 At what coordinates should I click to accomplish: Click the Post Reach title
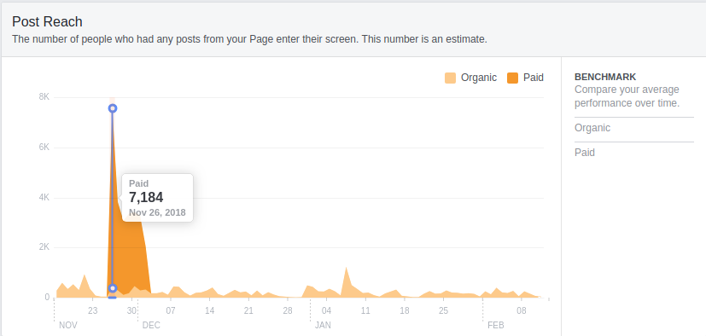click(47, 21)
